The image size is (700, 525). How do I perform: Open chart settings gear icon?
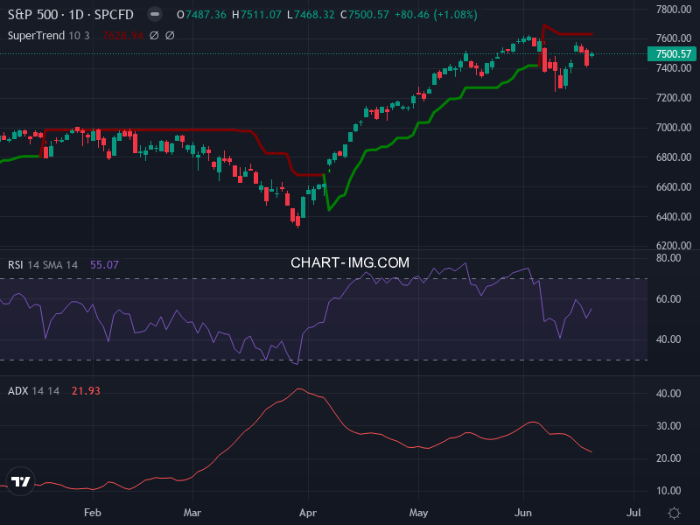point(674,513)
